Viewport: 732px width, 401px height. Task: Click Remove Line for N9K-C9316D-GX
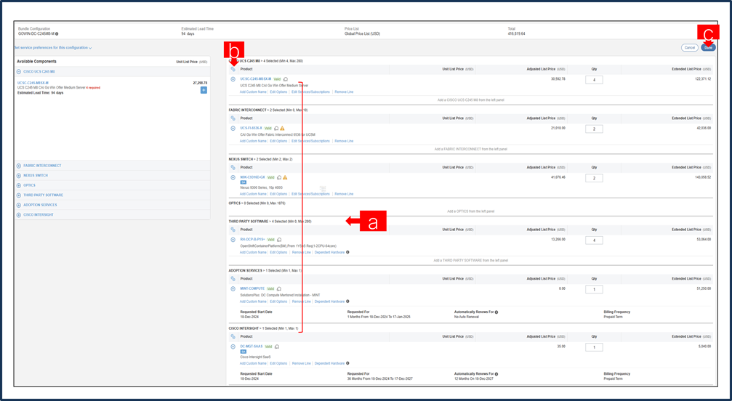click(344, 194)
